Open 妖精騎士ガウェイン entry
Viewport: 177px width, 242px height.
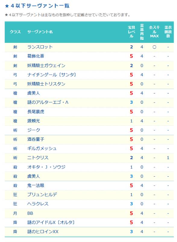click(x=46, y=65)
